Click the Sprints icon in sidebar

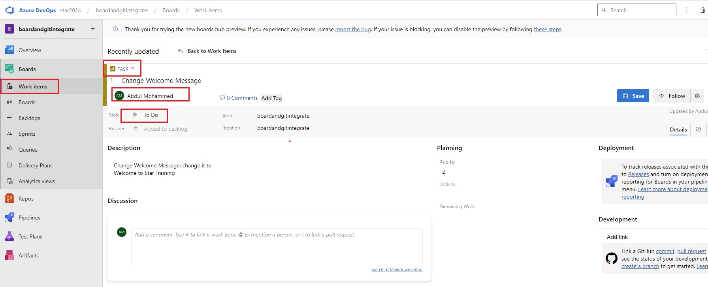pos(9,133)
